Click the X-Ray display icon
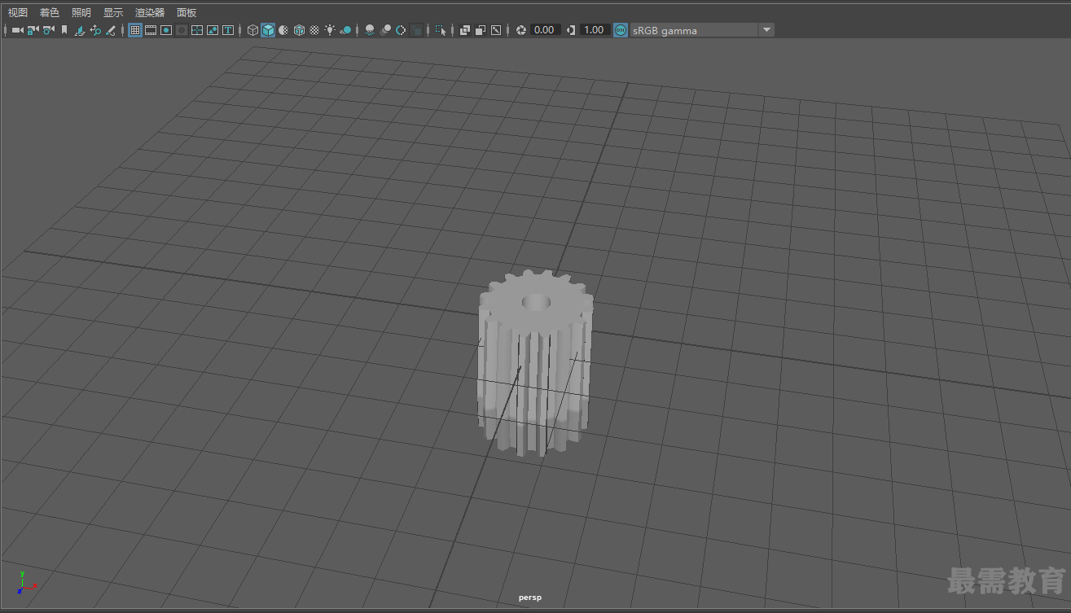The width and height of the screenshot is (1071, 613). point(464,30)
